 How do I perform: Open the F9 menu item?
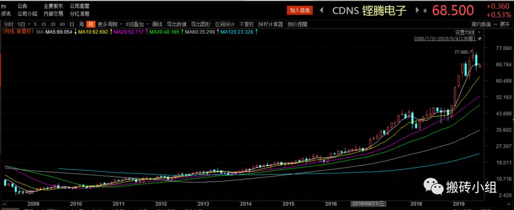[x=4, y=6]
